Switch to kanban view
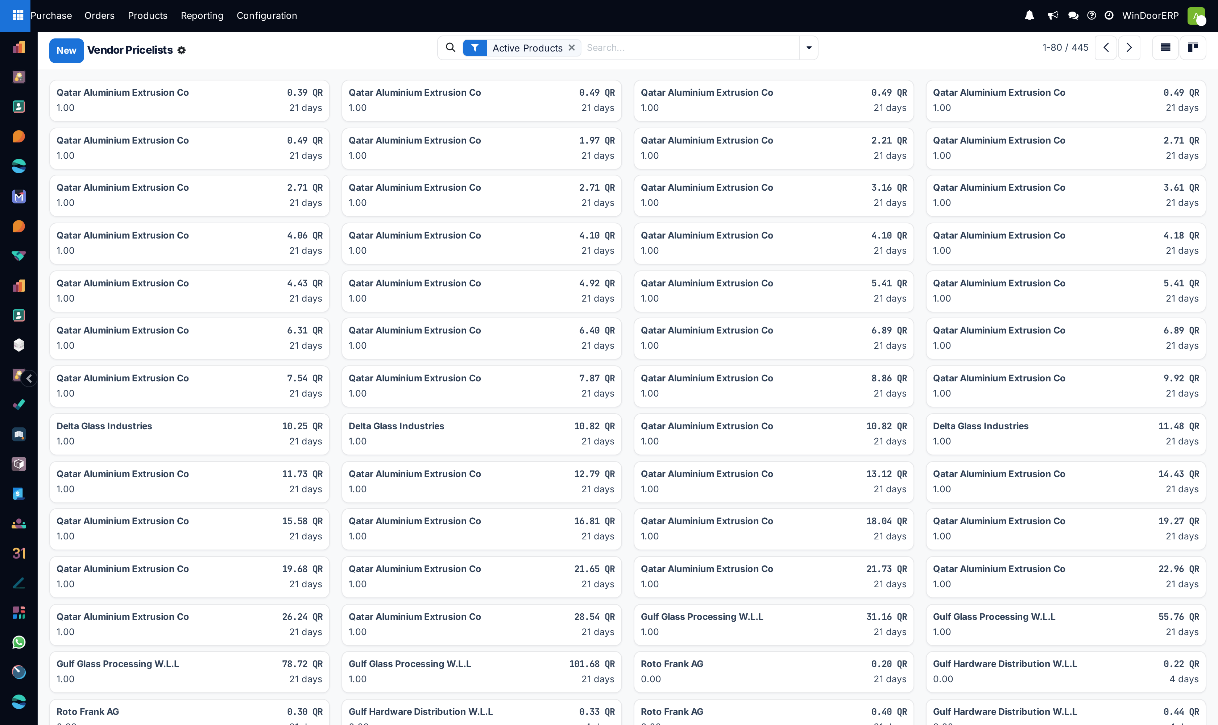Viewport: 1218px width, 725px height. tap(1193, 48)
